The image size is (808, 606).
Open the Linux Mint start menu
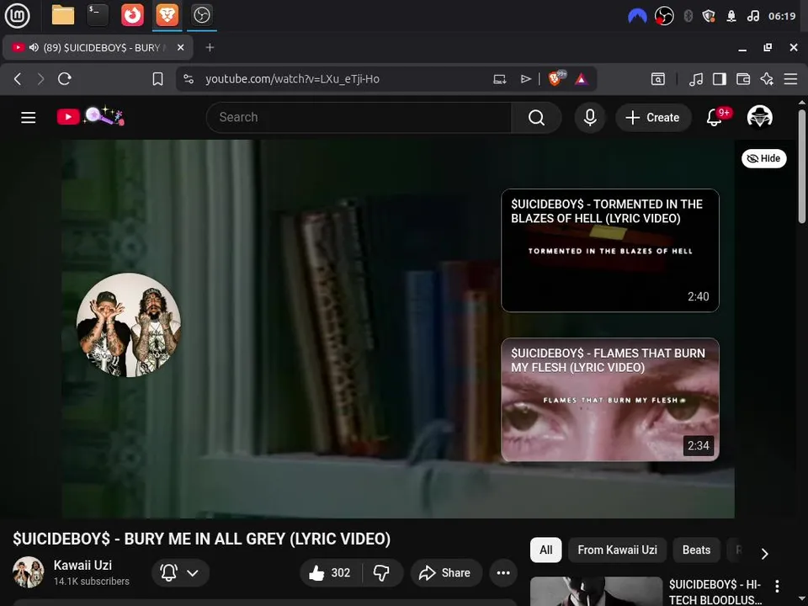click(17, 15)
